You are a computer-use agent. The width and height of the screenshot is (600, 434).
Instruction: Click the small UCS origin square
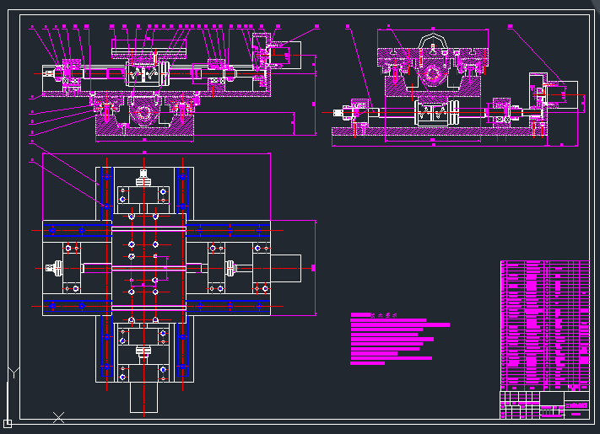pyautogui.click(x=8, y=423)
